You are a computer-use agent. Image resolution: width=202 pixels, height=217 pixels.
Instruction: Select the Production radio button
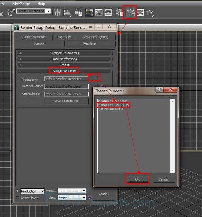17,191
